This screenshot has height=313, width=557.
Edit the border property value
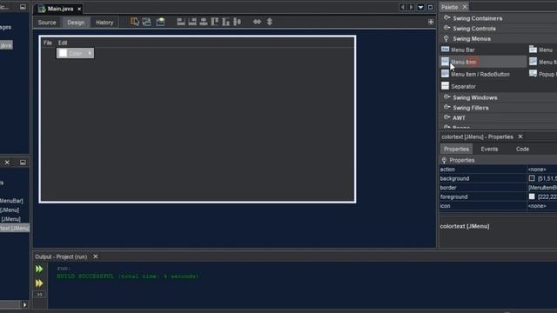pyautogui.click(x=541, y=188)
